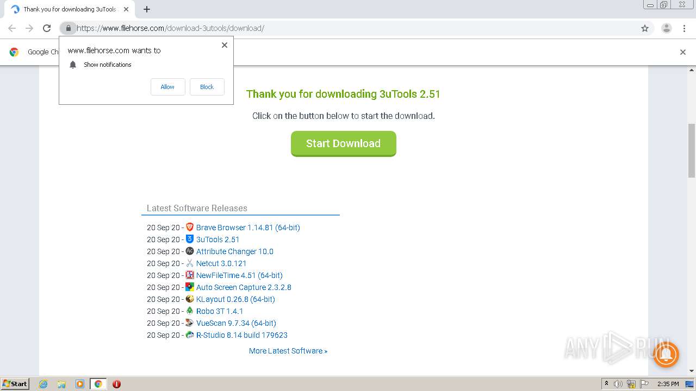
Task: Open Robo 3T 1.4.1 link
Action: pyautogui.click(x=220, y=311)
